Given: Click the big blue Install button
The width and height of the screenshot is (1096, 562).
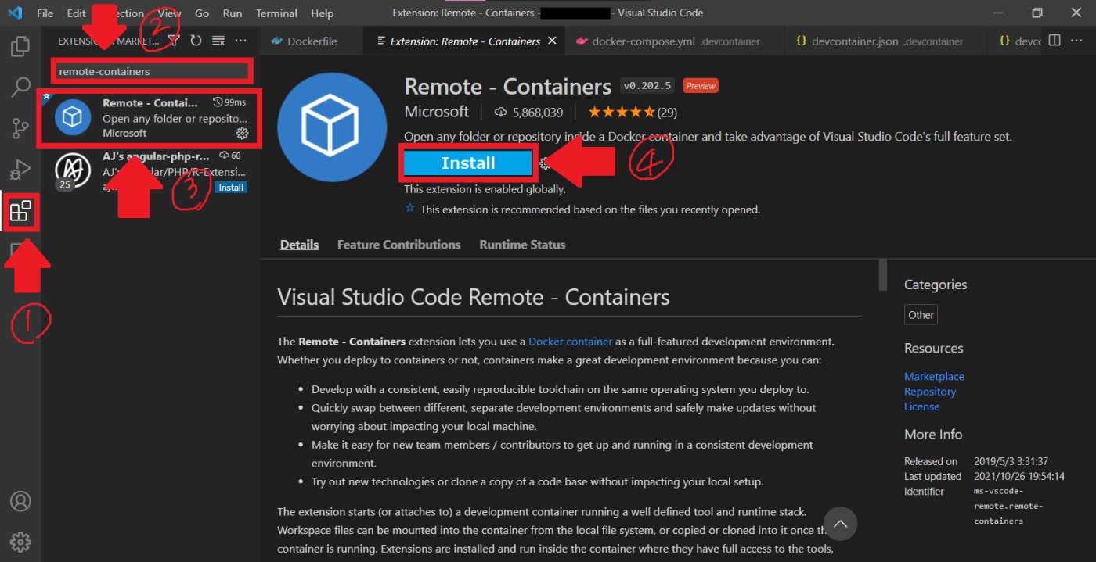Looking at the screenshot, I should 468,163.
